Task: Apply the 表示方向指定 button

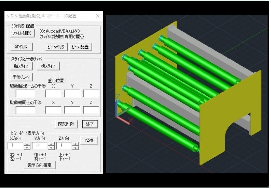Action: 40,165
